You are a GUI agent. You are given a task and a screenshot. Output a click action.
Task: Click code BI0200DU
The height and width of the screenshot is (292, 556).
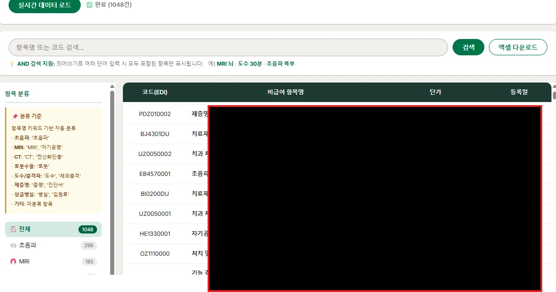[155, 194]
